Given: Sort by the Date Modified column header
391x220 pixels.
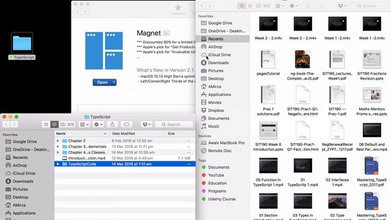Looking at the screenshot, I should pyautogui.click(x=136, y=134).
